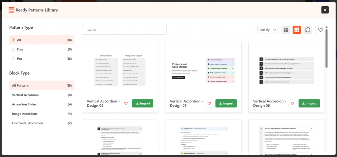Select the Pro pattern type radio button
Image resolution: width=337 pixels, height=157 pixels.
coord(13,59)
